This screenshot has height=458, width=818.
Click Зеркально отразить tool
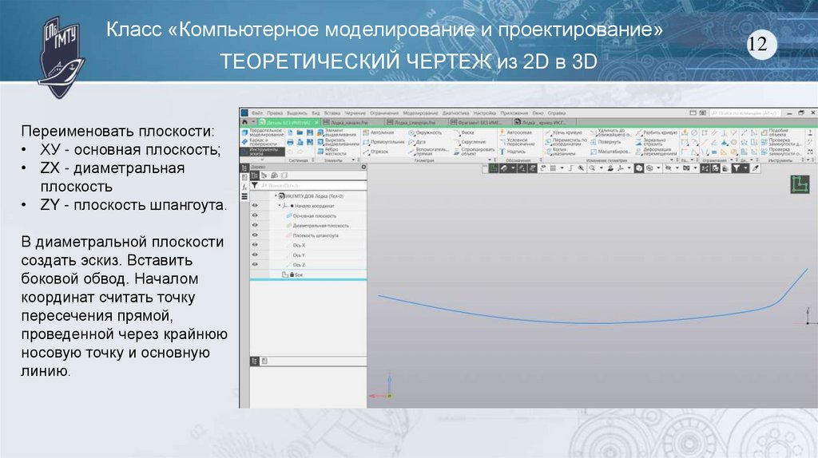(651, 142)
